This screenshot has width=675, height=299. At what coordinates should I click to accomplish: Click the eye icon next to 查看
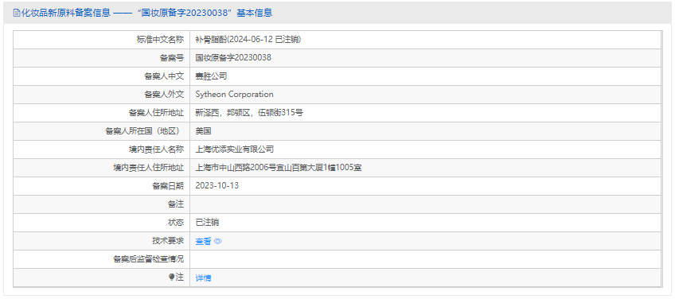coord(218,242)
